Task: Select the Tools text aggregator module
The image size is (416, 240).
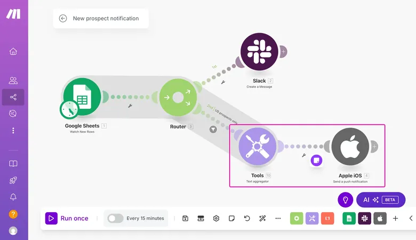Action: click(x=257, y=146)
